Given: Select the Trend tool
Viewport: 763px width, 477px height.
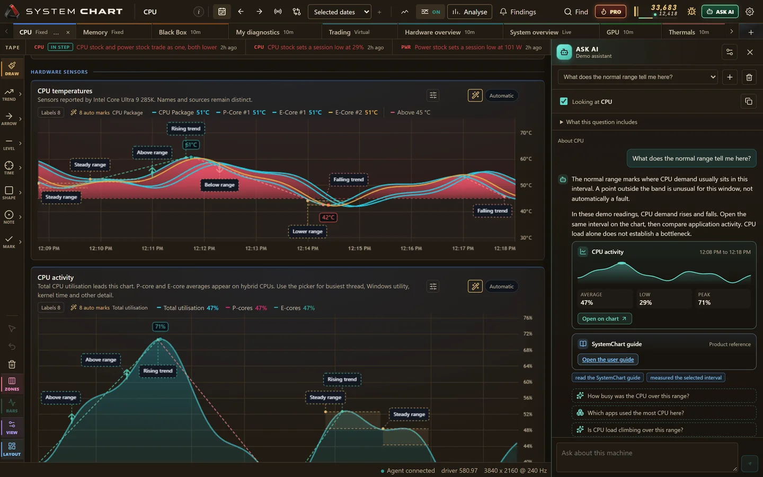Looking at the screenshot, I should click(9, 94).
